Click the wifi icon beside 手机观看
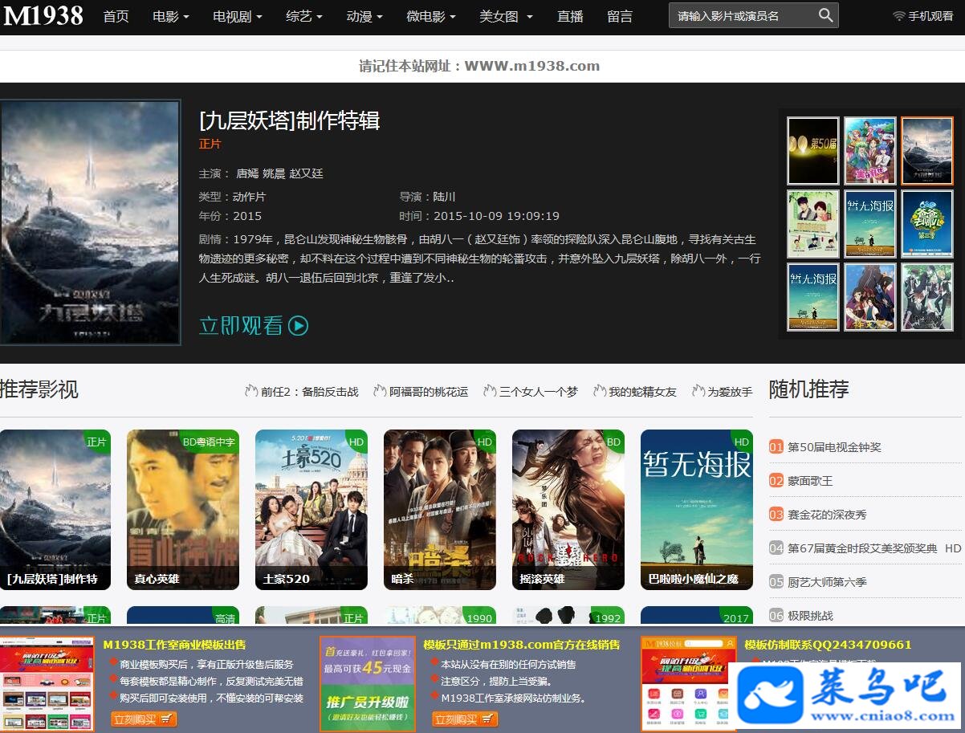 click(899, 16)
